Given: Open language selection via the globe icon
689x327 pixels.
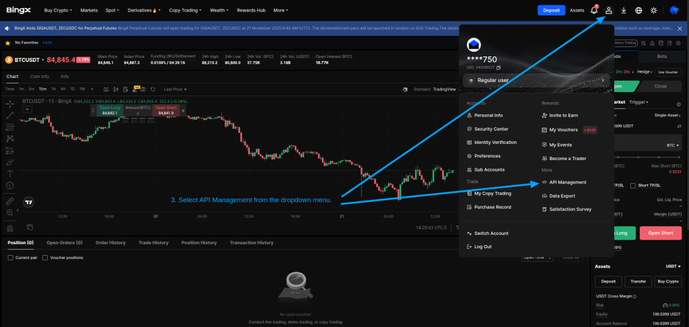Looking at the screenshot, I should click(x=639, y=10).
